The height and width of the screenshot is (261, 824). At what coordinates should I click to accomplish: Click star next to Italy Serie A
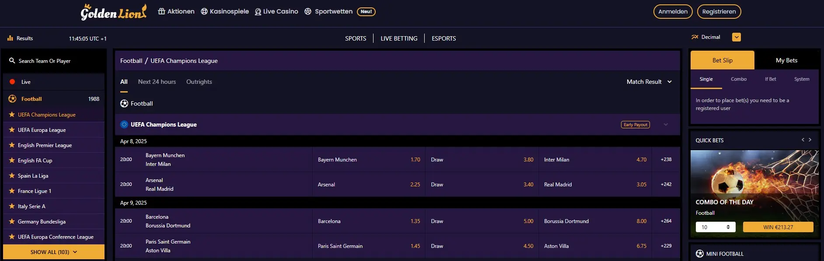click(x=12, y=206)
